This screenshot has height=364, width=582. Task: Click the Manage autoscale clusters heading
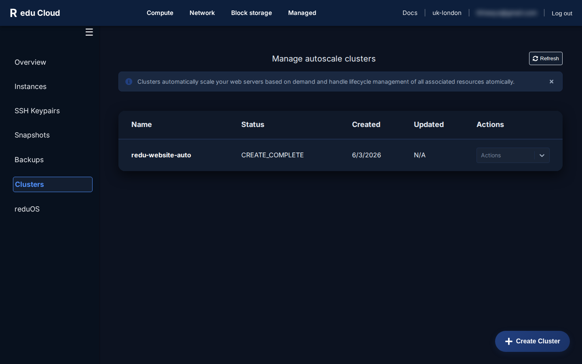click(324, 59)
